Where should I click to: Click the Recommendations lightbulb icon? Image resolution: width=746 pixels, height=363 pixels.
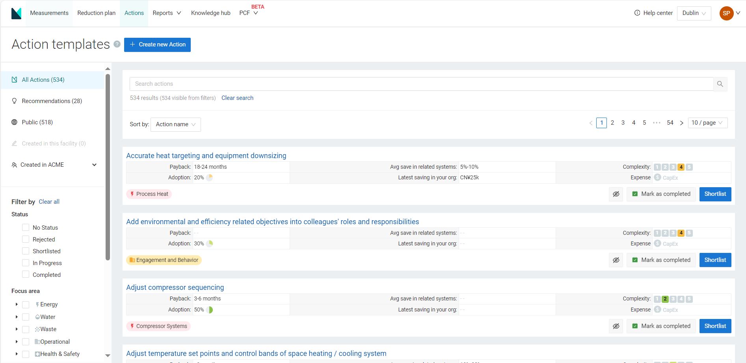(15, 101)
